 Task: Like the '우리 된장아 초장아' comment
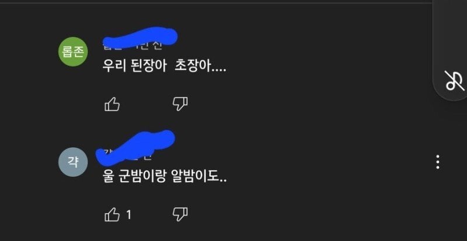[112, 105]
